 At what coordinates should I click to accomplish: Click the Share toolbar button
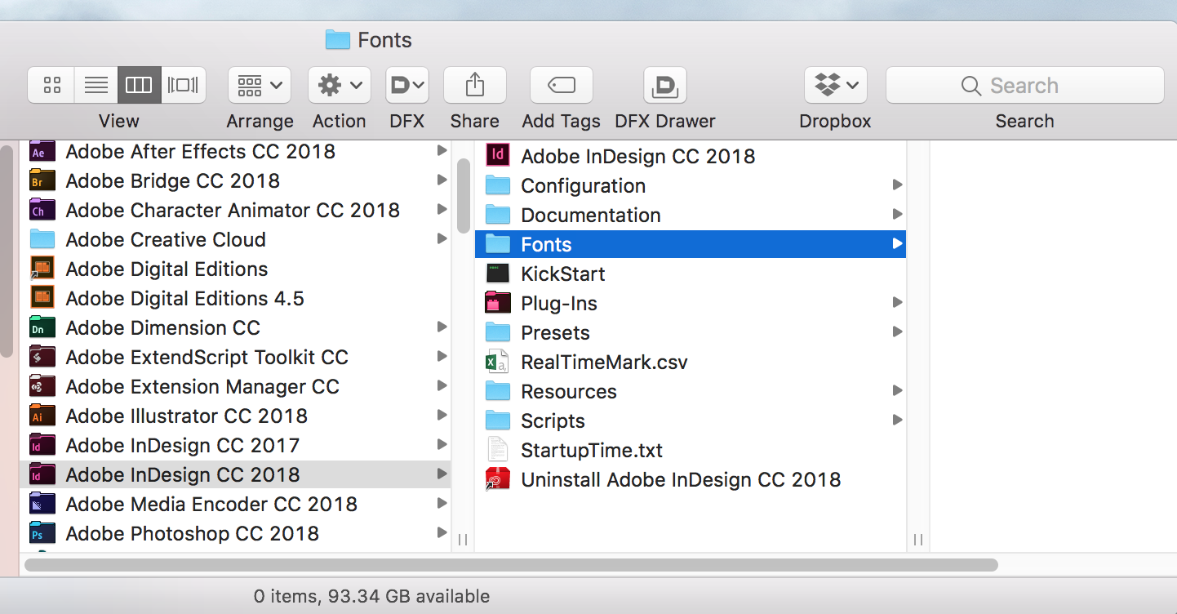point(475,85)
